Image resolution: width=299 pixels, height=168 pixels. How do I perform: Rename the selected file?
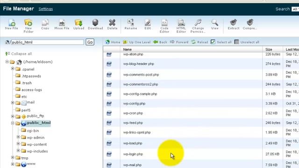point(131,24)
